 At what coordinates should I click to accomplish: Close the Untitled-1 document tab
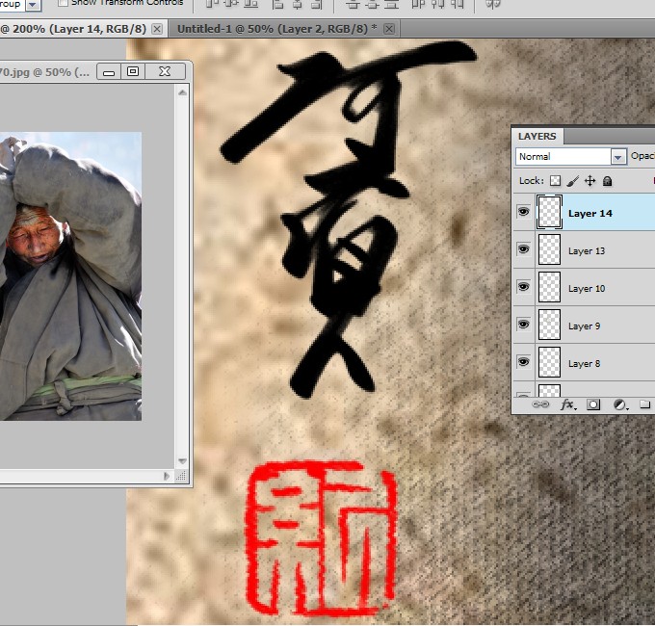[x=389, y=29]
